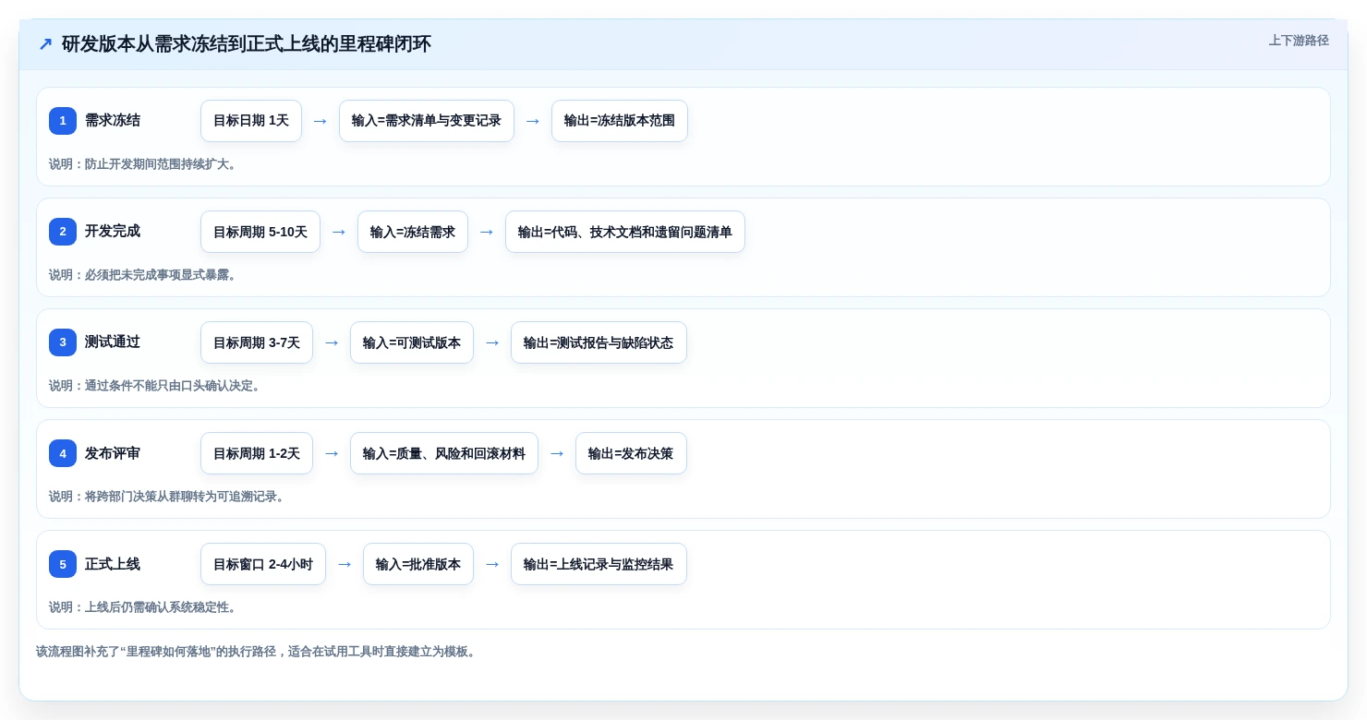Click the note 通过条件不能只由口头确认决定

pos(157,386)
